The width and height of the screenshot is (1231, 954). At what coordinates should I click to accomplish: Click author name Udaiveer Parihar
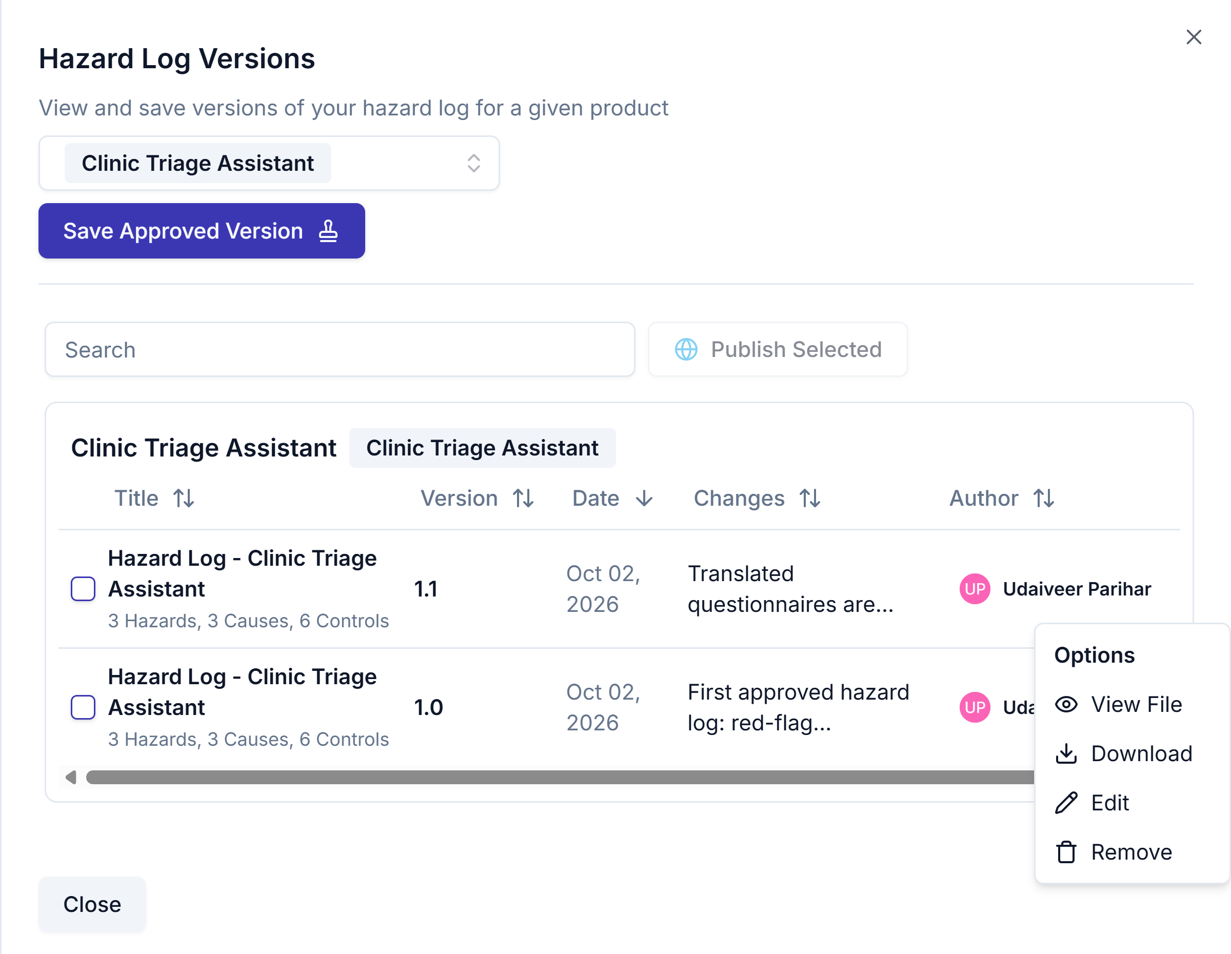coord(1077,589)
